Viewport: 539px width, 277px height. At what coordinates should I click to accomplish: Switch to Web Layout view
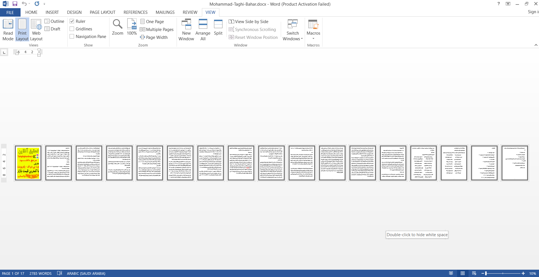coord(36,30)
